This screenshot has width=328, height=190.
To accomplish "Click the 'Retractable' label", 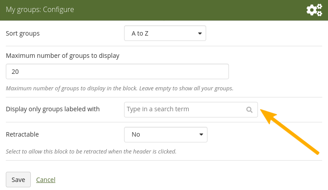I will coord(22,134).
